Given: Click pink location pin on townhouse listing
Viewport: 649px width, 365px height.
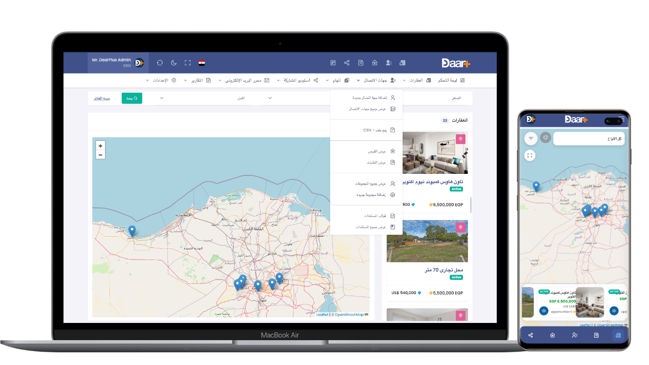Looking at the screenshot, I should click(x=460, y=139).
